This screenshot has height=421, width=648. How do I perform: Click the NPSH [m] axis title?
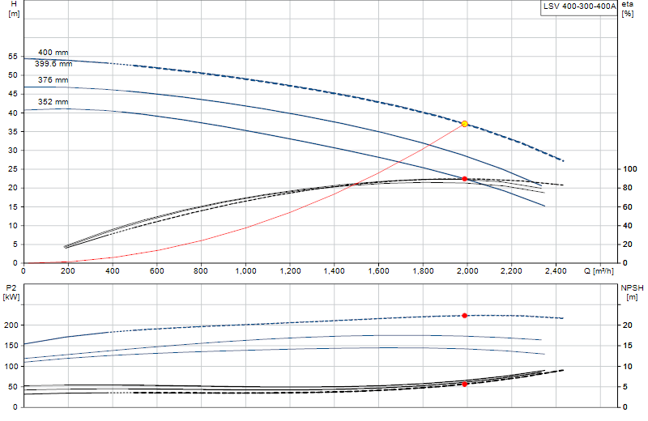[x=632, y=292]
